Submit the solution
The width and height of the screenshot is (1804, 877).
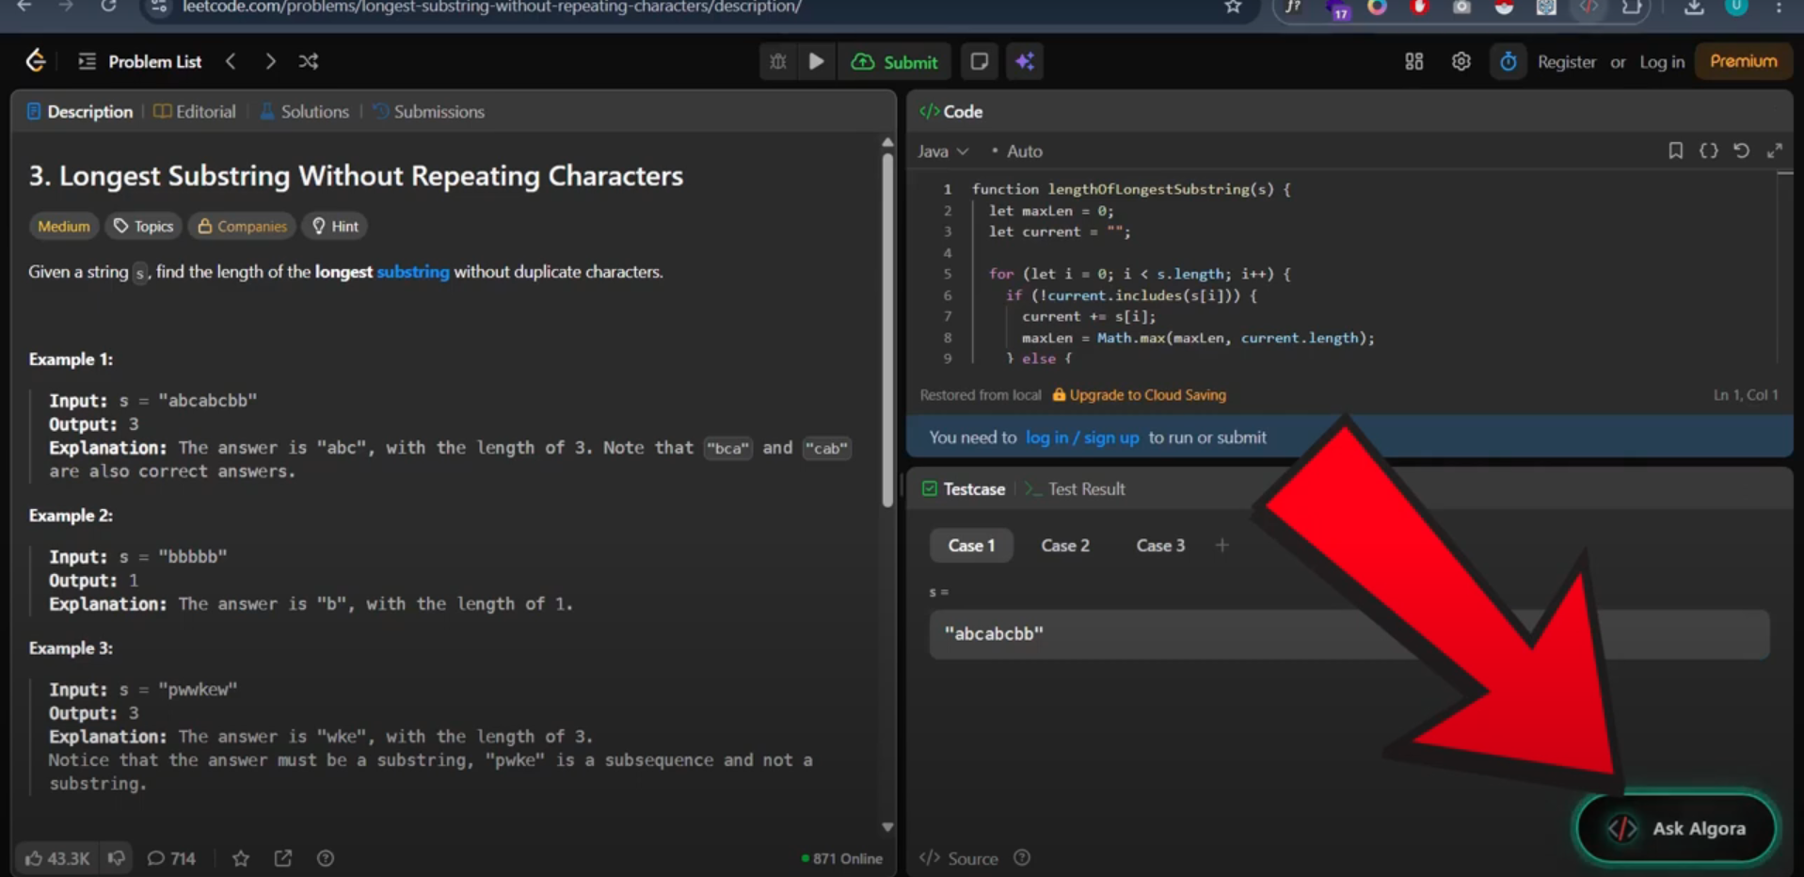[x=894, y=61]
